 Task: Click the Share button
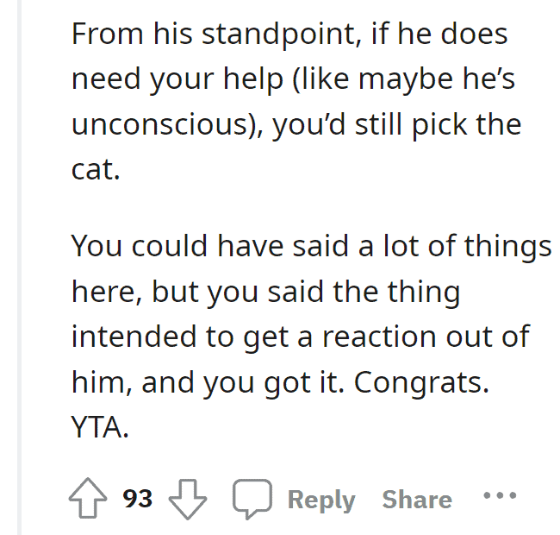pos(417,500)
